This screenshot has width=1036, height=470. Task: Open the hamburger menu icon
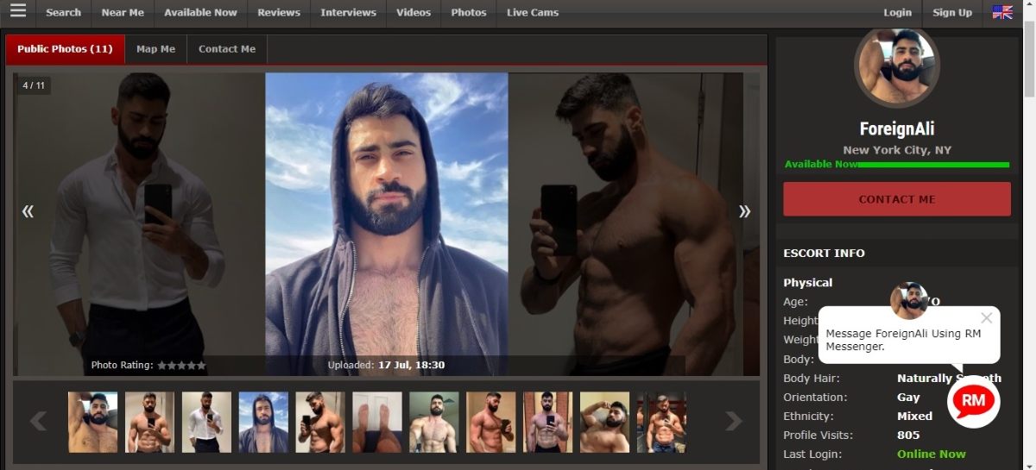tap(18, 11)
